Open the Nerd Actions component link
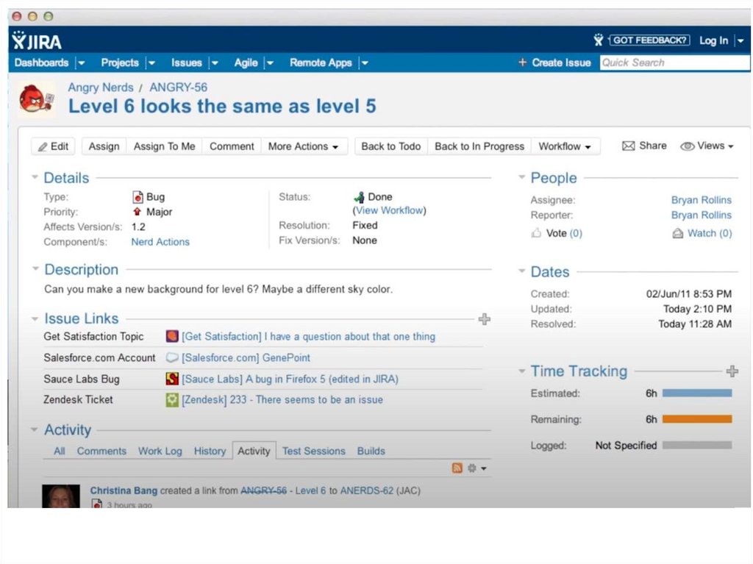 160,242
